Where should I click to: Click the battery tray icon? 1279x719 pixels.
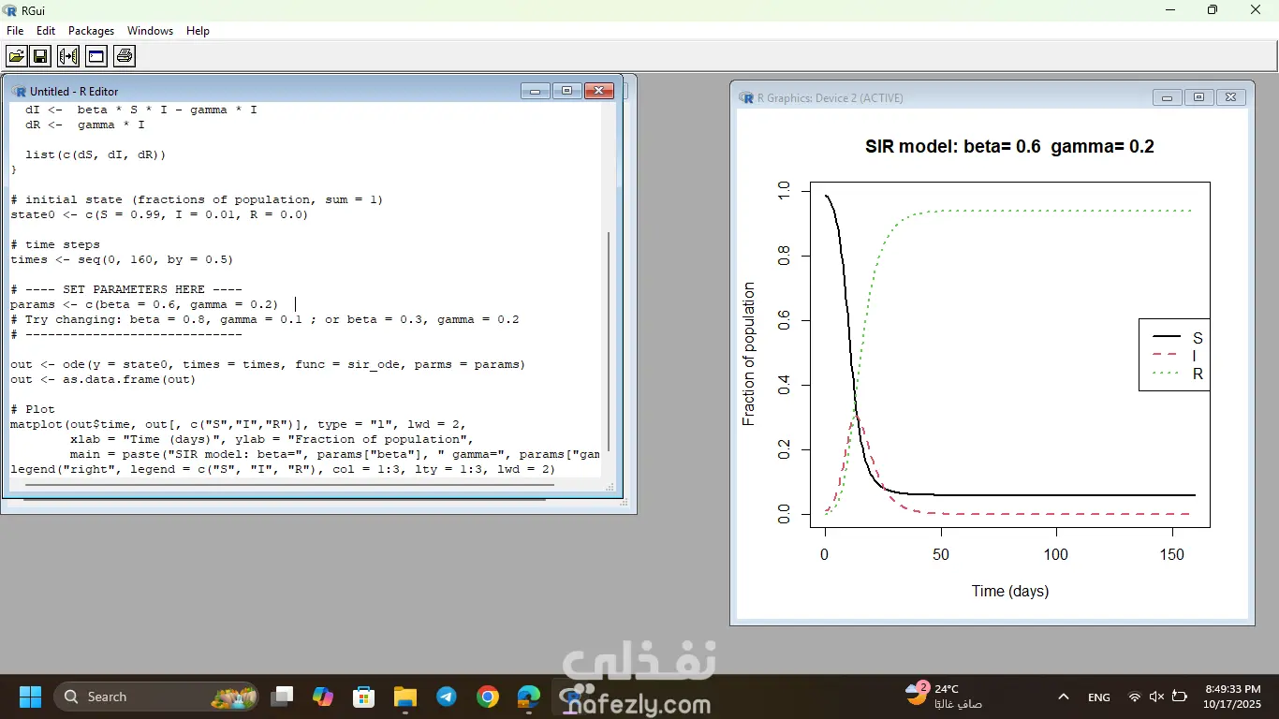coord(1180,697)
